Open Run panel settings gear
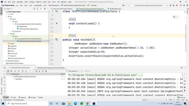Viewport: 189px width, 106px height. pos(182,68)
